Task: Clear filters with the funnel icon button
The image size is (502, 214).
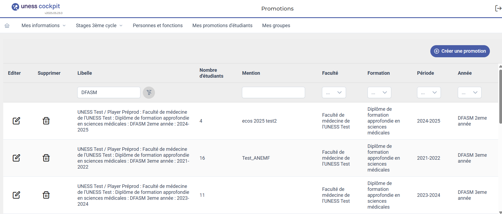Action: 149,92
